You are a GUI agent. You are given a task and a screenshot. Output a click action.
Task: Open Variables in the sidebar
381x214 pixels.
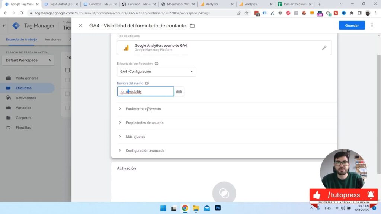(23, 108)
